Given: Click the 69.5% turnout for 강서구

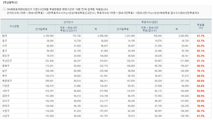Looking at the screenshot, I should tap(201, 101).
